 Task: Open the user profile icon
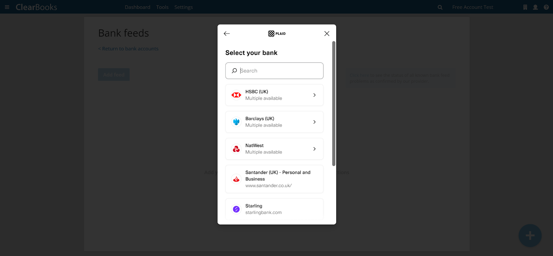pos(535,7)
